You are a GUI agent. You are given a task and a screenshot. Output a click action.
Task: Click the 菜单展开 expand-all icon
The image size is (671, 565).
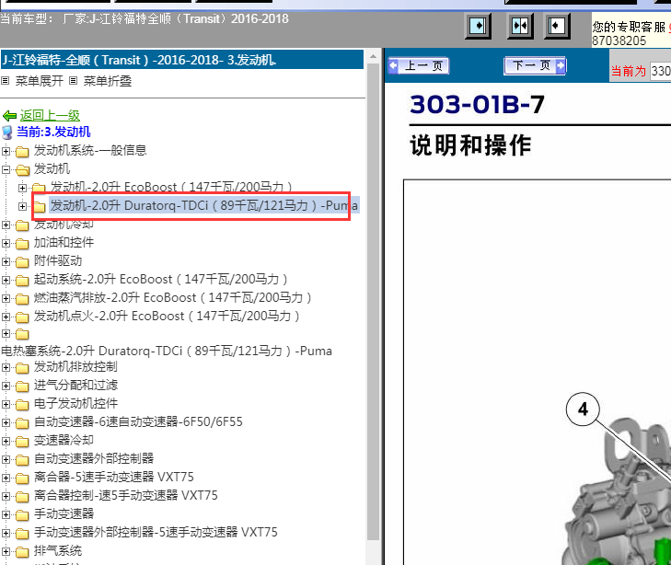(5, 80)
